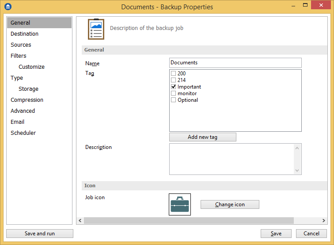Click the Description box scroll down arrow

297,170
